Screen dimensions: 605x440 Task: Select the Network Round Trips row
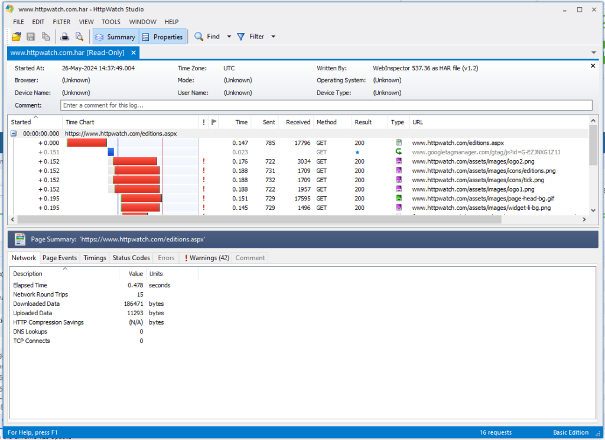tap(89, 295)
